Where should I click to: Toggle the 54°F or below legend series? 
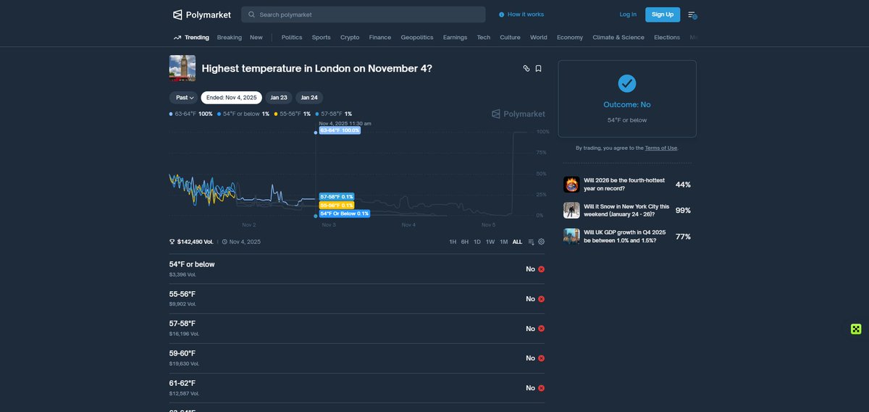243,114
